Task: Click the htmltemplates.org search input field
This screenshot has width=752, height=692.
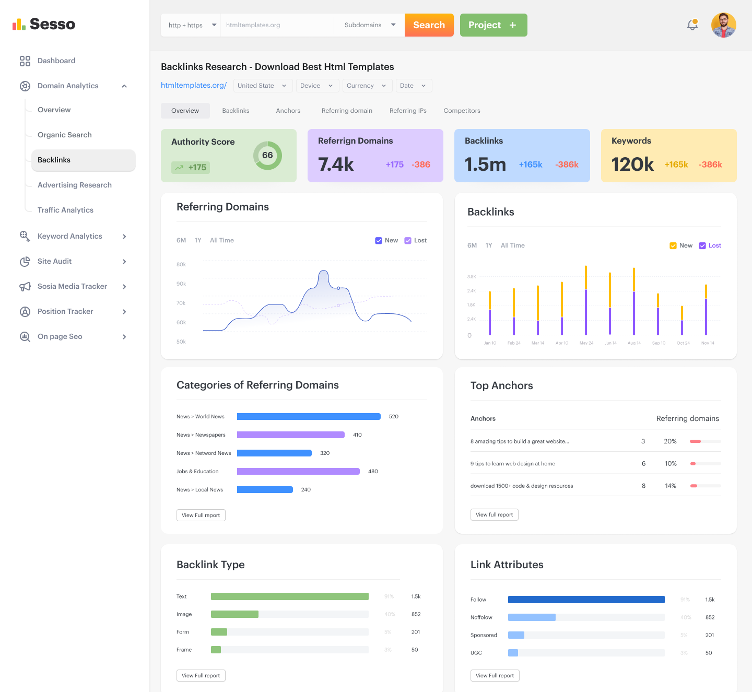Action: (277, 25)
